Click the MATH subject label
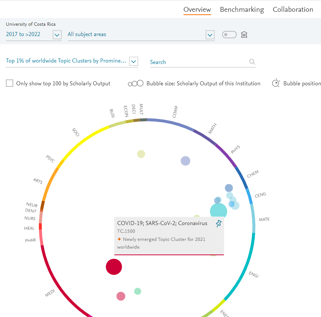Screen dimensions: 321x317 tap(212, 129)
